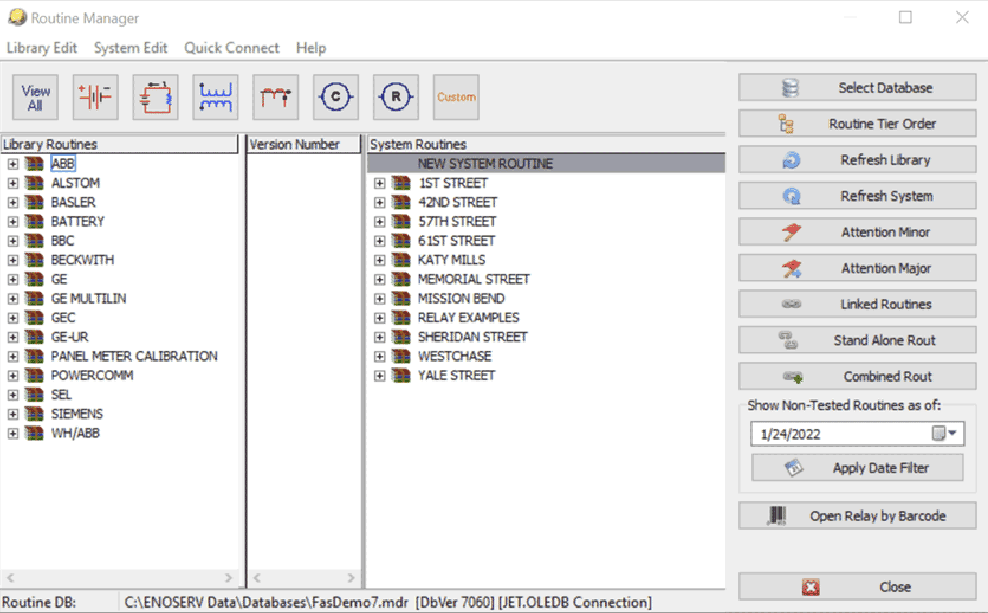The height and width of the screenshot is (613, 988).
Task: Select the SHERIDAN STREET system item
Action: [x=472, y=337]
